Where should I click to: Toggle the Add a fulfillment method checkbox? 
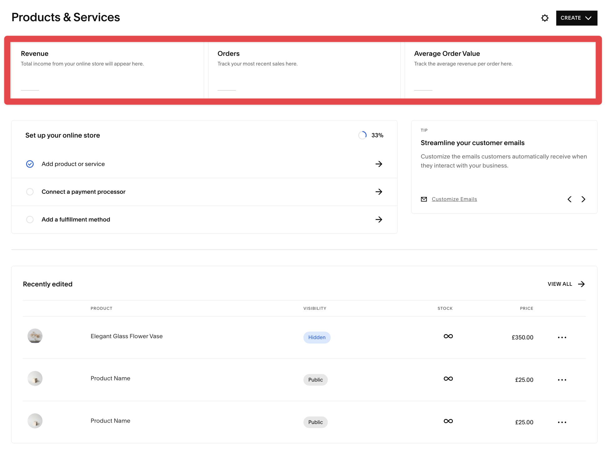tap(30, 219)
